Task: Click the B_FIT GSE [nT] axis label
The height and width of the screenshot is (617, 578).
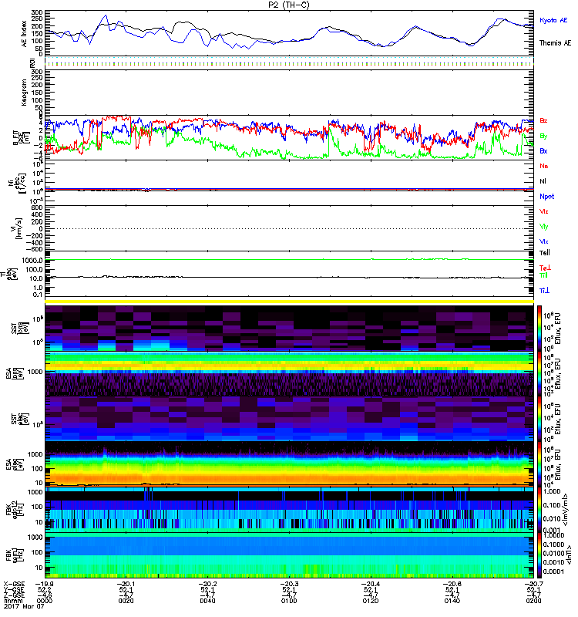Action: point(22,138)
